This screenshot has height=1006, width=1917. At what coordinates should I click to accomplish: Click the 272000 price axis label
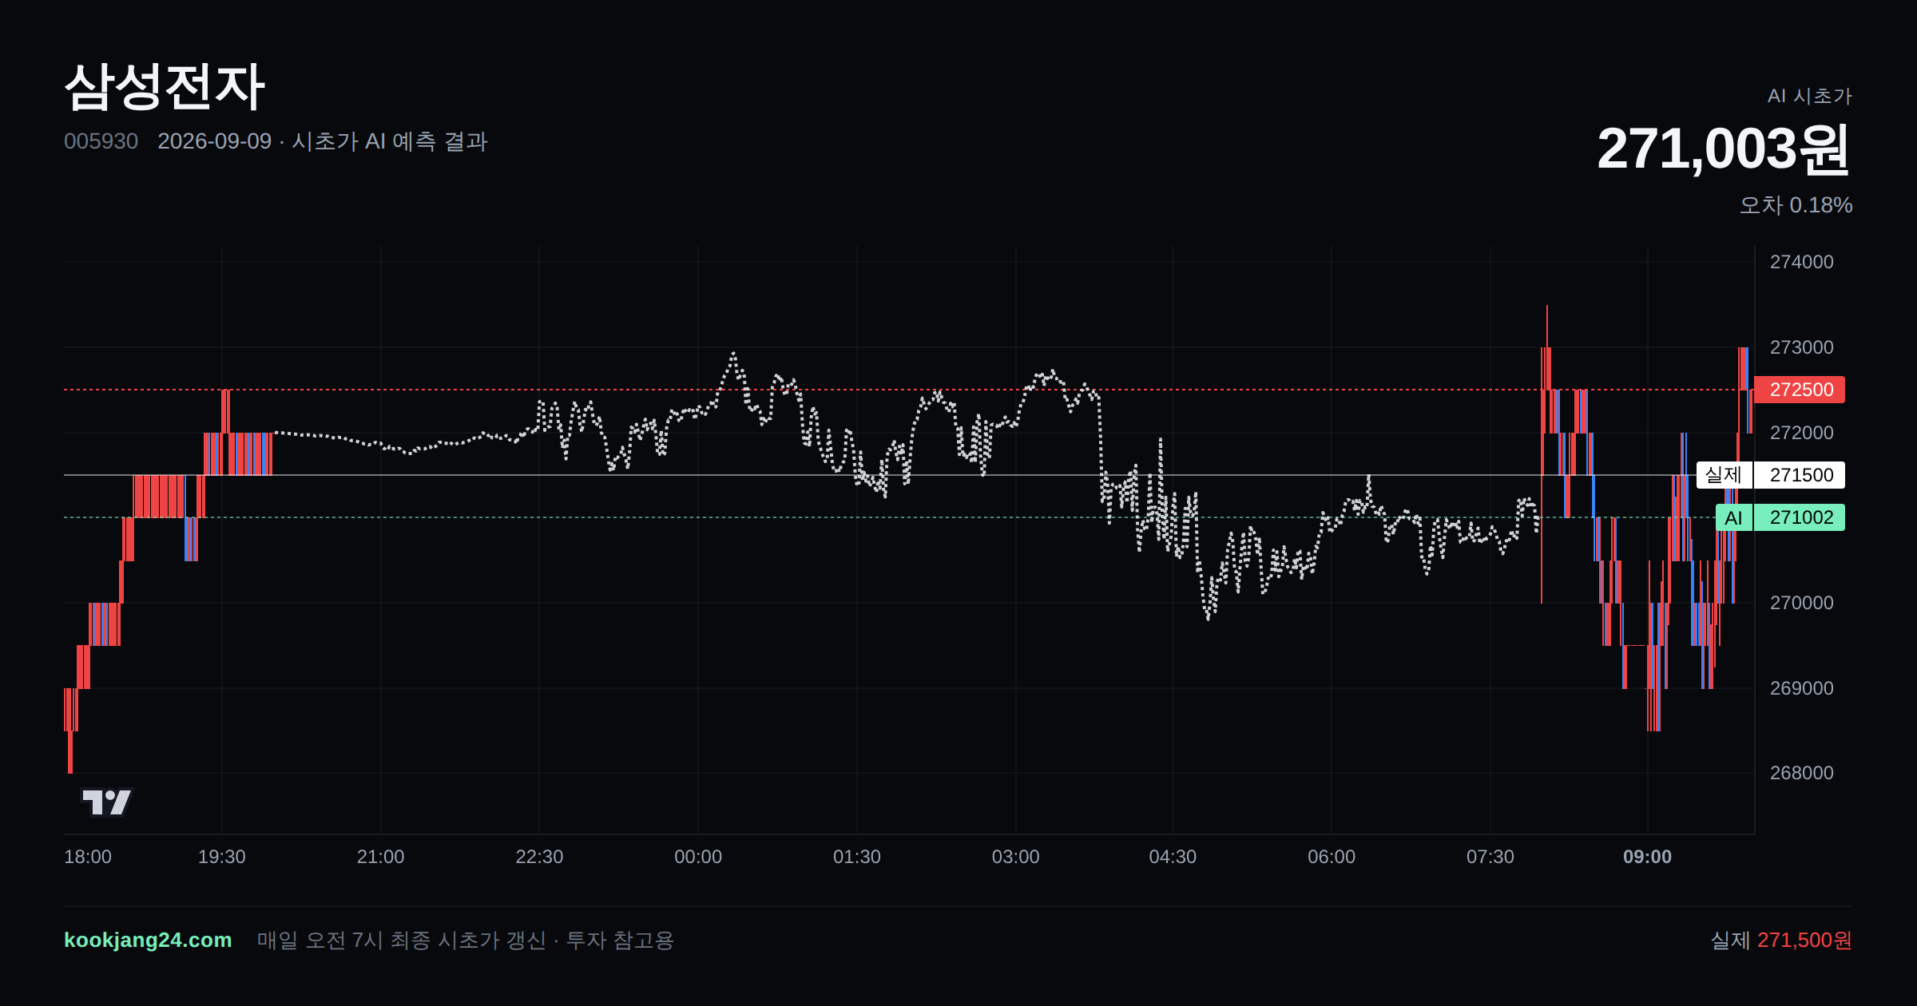point(1802,433)
